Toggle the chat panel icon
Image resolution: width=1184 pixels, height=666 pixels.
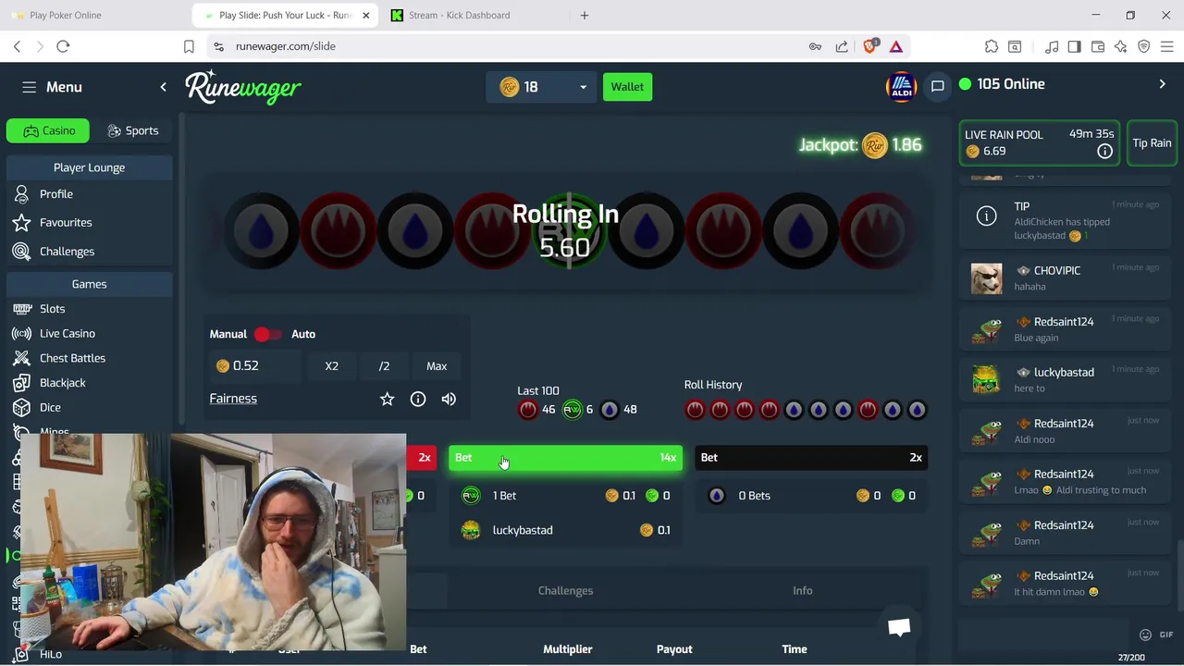click(937, 86)
